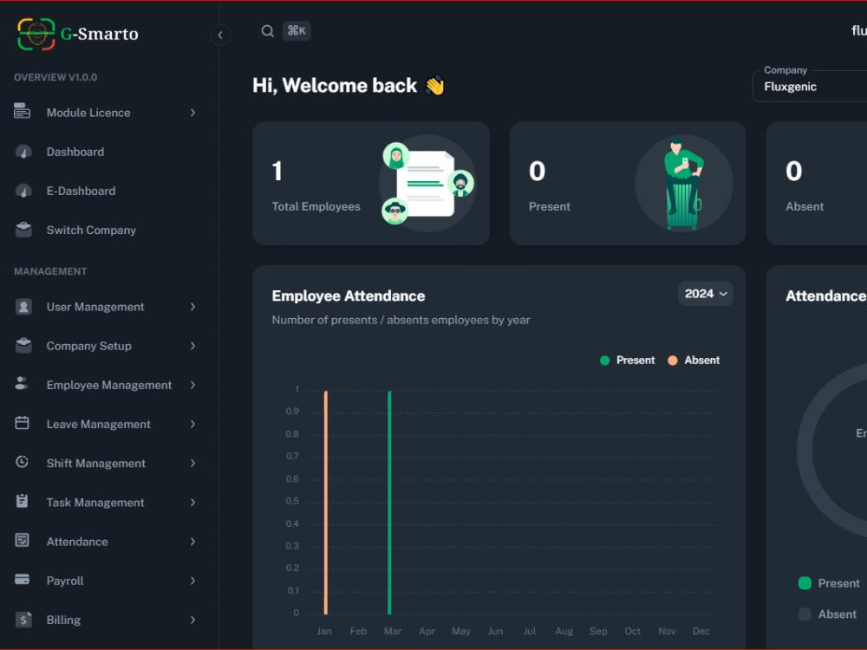Open the 2024 year dropdown
This screenshot has height=650, width=867.
point(704,294)
